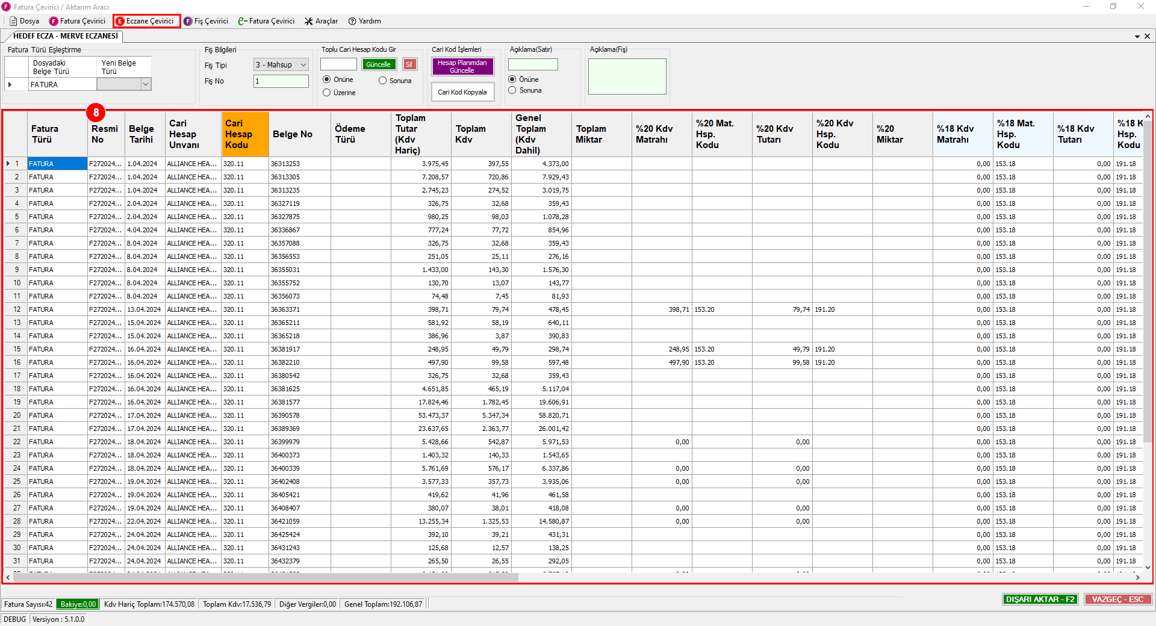The height and width of the screenshot is (626, 1156).
Task: Click the red Sil button
Action: [x=409, y=64]
